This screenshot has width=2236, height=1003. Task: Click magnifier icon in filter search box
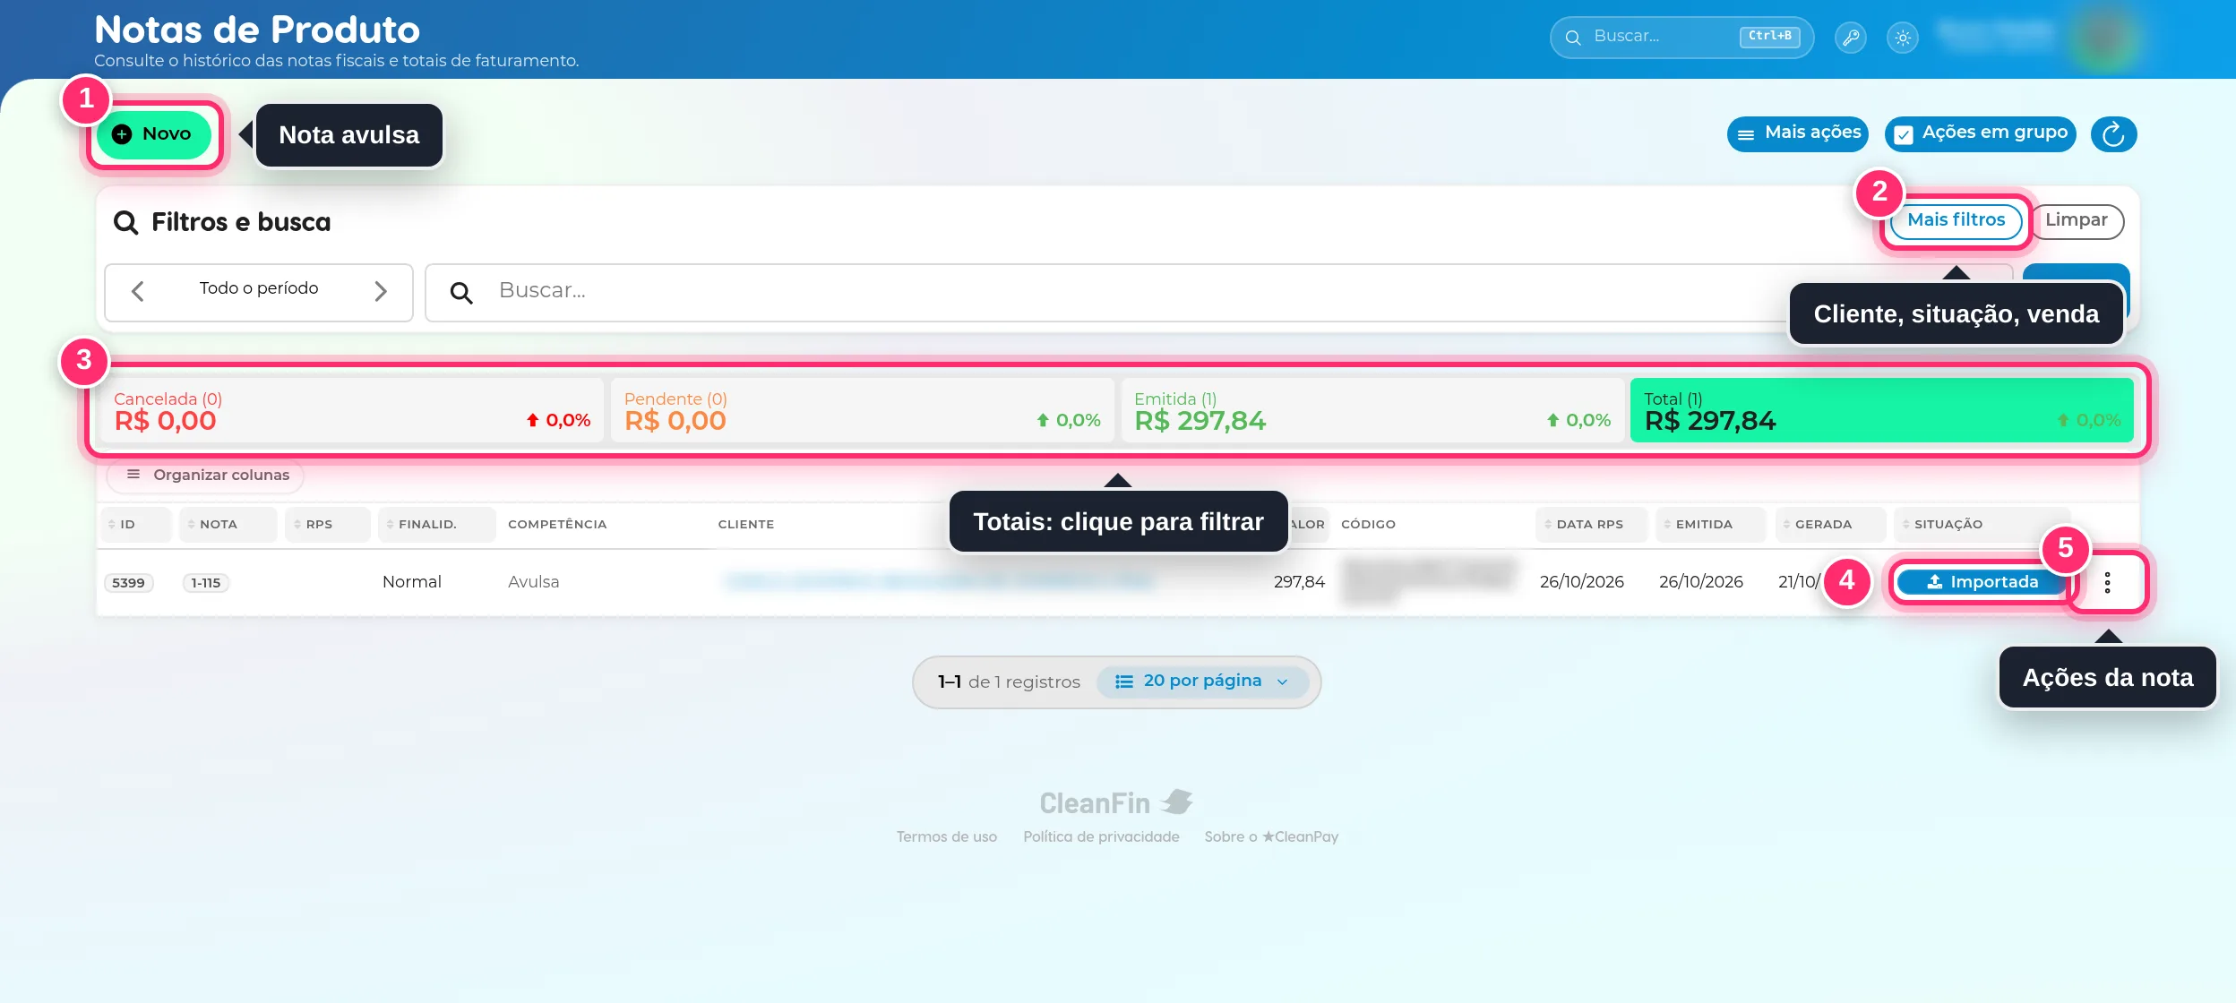point(461,292)
